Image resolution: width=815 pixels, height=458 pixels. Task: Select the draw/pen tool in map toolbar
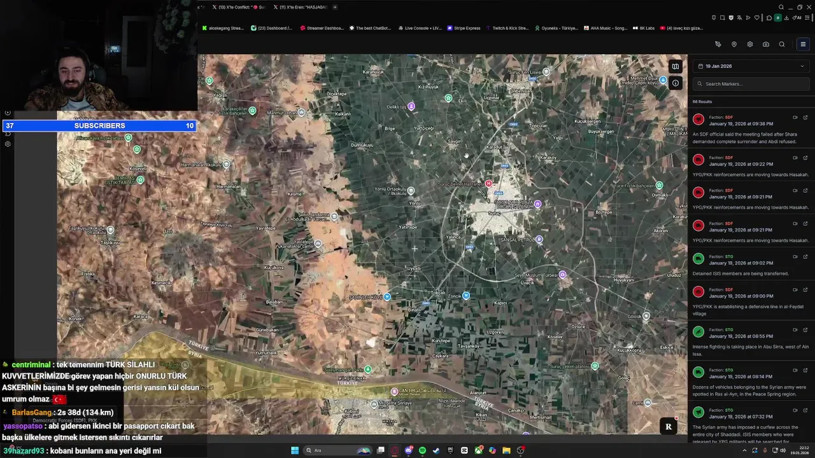click(718, 45)
